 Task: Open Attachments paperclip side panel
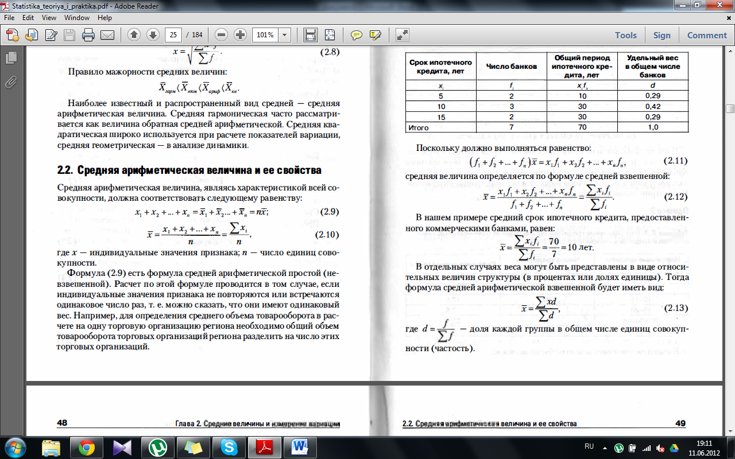point(10,83)
